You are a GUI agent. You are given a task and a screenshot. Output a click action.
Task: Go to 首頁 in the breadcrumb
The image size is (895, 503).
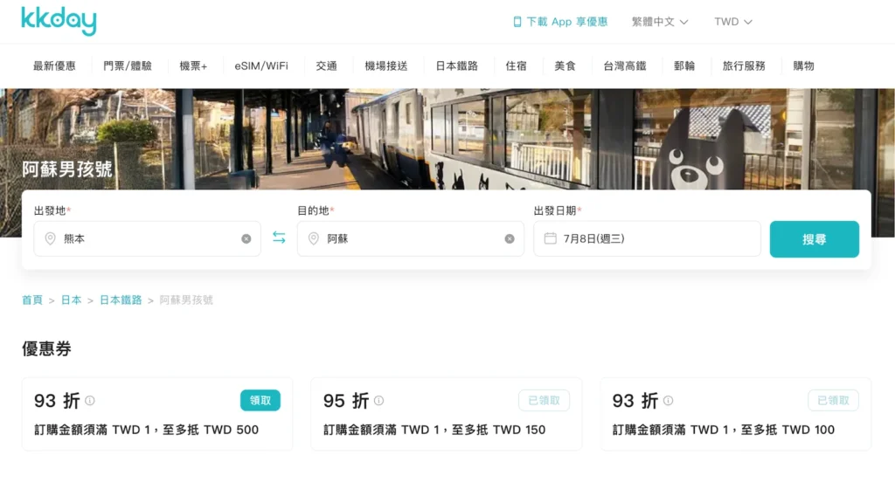point(32,300)
